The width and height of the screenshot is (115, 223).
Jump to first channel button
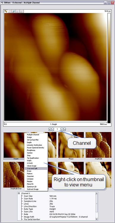click(x=50, y=129)
